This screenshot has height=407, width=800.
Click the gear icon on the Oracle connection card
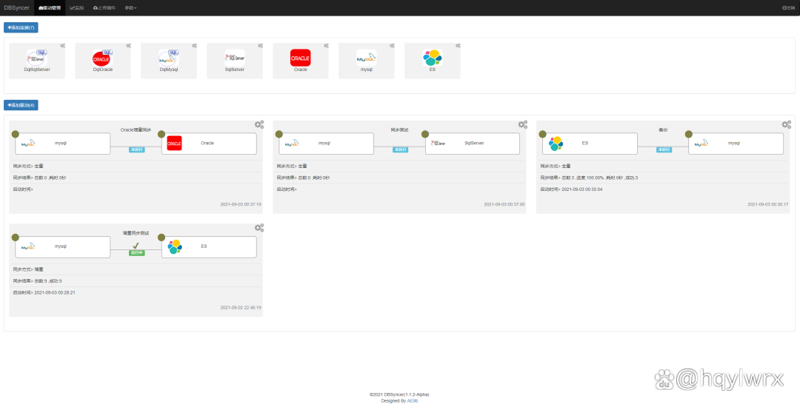pyautogui.click(x=326, y=46)
